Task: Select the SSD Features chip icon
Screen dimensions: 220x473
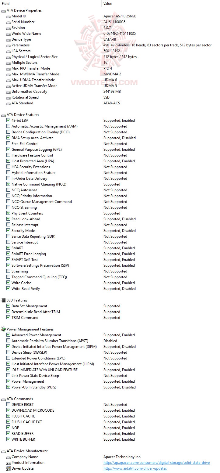Action: click(x=4, y=300)
